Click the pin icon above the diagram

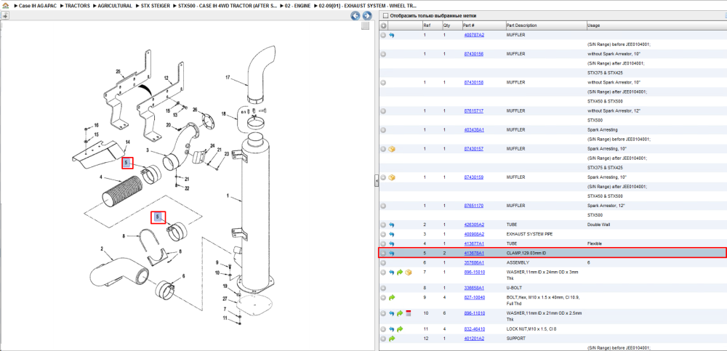(4, 15)
